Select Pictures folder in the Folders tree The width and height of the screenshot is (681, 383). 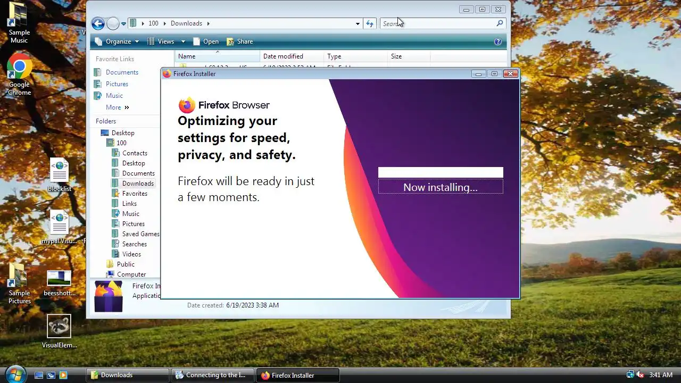coord(133,224)
